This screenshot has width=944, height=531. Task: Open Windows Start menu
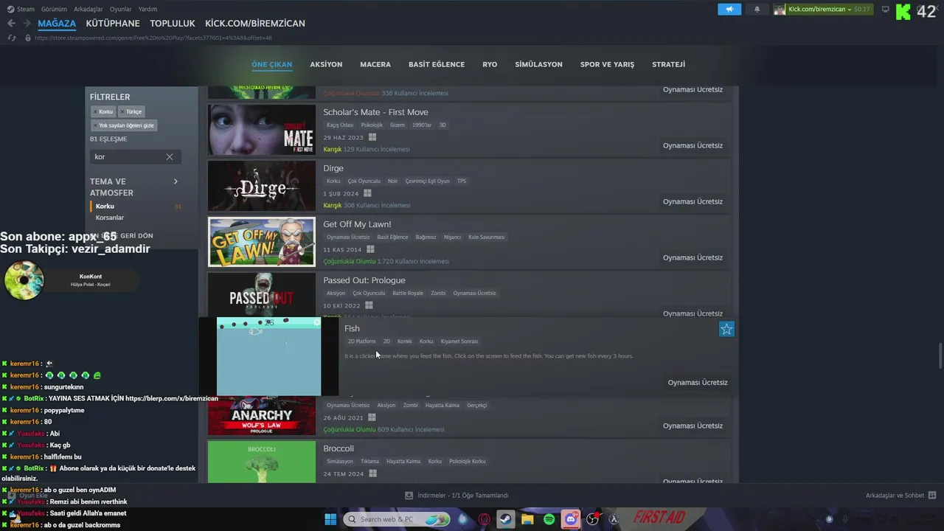click(330, 519)
